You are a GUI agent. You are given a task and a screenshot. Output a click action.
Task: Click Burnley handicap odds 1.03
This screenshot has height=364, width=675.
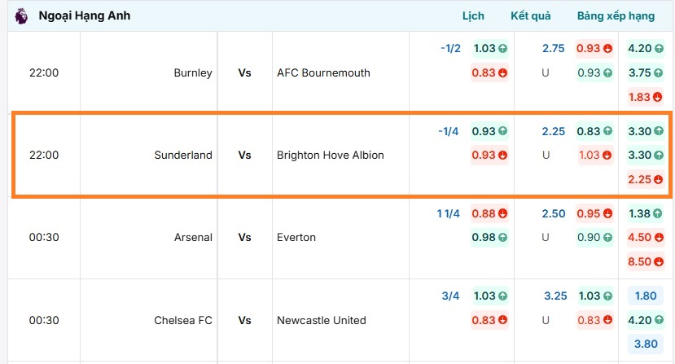click(489, 48)
